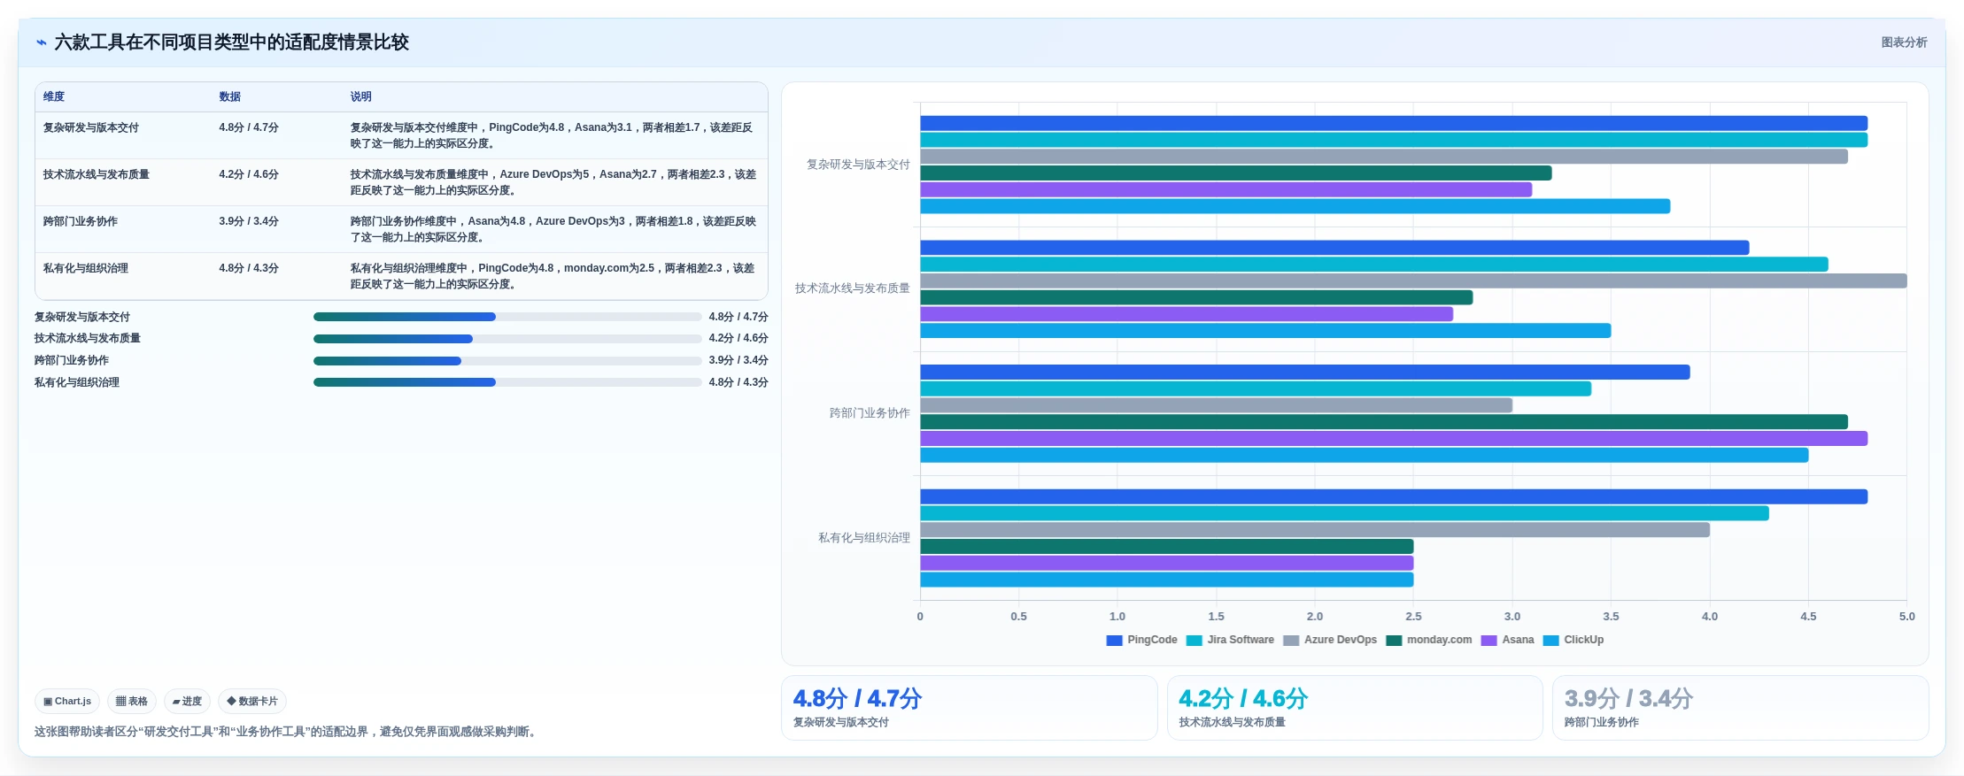
Task: Click the title 六款工具在不同项目类型中的适配度情景比较
Action: (232, 42)
